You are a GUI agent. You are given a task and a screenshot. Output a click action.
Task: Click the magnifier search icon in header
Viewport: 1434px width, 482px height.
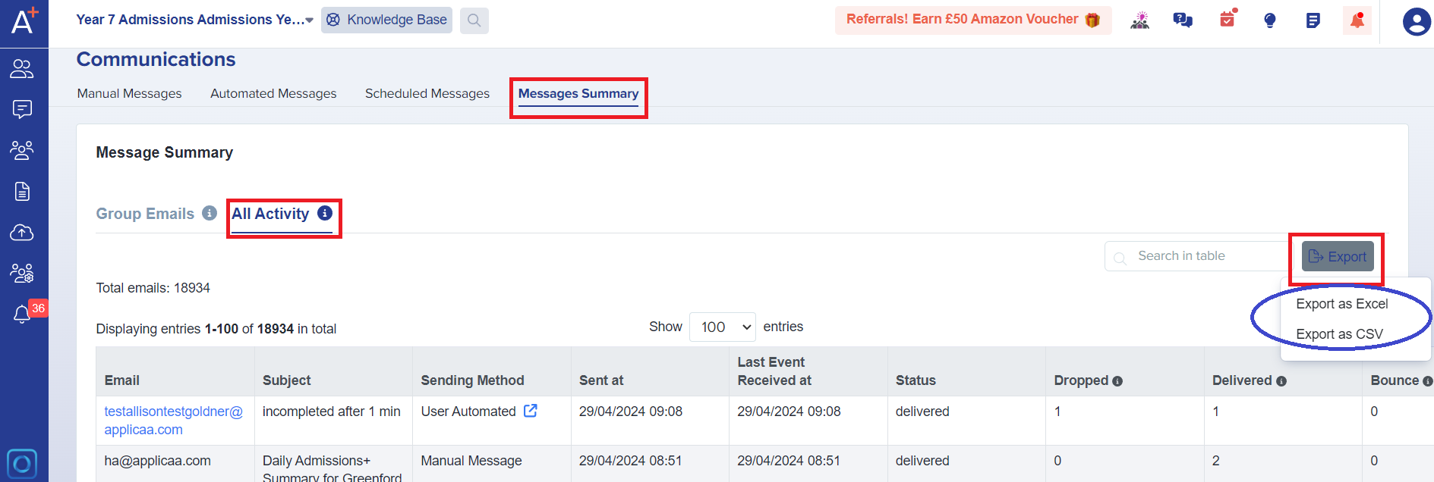click(474, 20)
